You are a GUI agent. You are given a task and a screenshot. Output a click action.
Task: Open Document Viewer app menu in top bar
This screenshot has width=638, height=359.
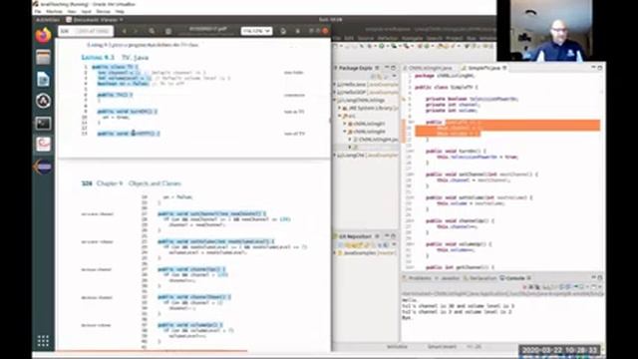95,20
